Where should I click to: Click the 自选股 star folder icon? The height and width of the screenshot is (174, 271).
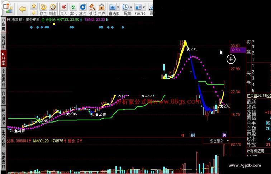click(113, 7)
